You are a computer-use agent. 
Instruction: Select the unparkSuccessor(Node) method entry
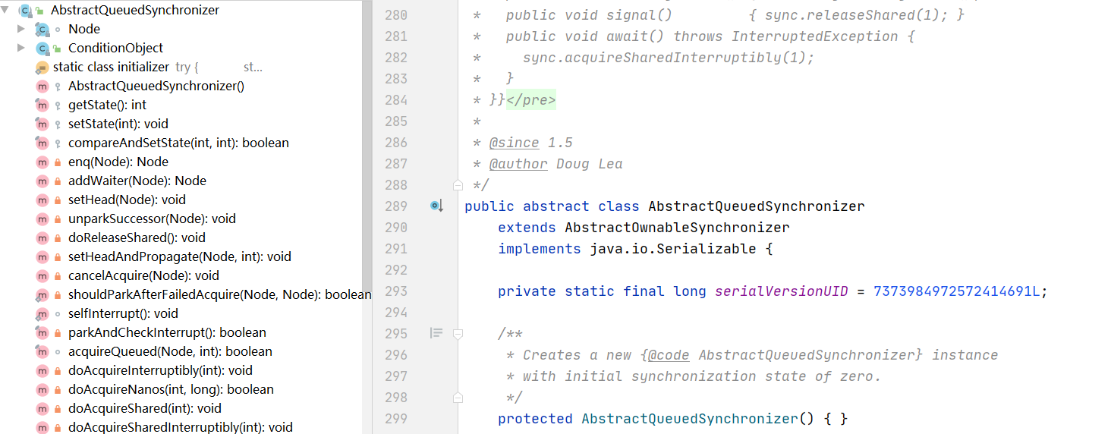152,219
